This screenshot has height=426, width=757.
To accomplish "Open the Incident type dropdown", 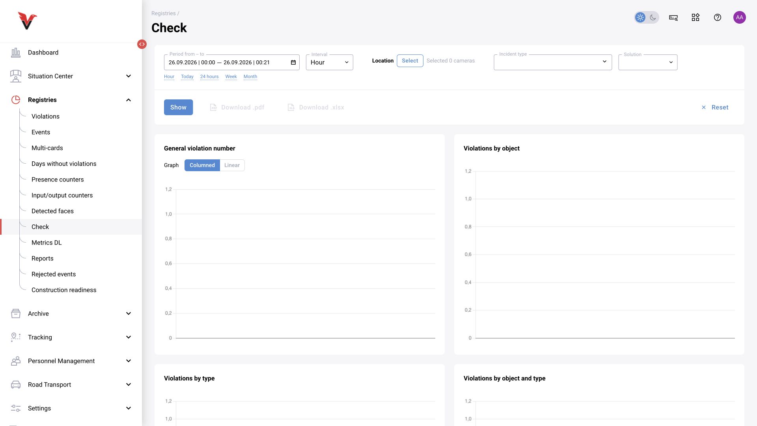I will tap(553, 62).
